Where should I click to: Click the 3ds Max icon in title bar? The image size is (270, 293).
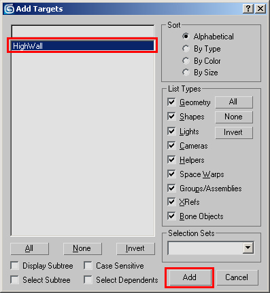[10, 9]
